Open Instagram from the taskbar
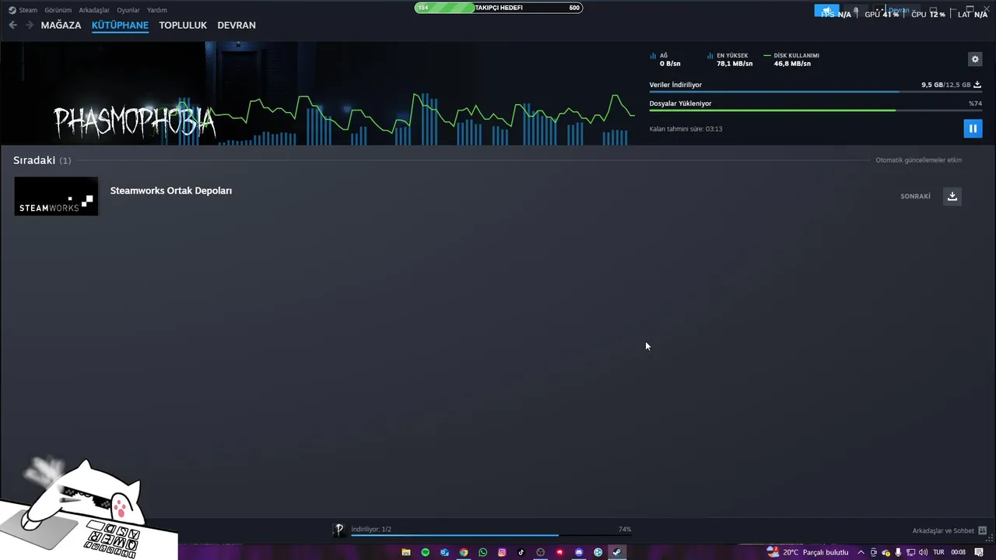996x560 pixels. [x=502, y=552]
